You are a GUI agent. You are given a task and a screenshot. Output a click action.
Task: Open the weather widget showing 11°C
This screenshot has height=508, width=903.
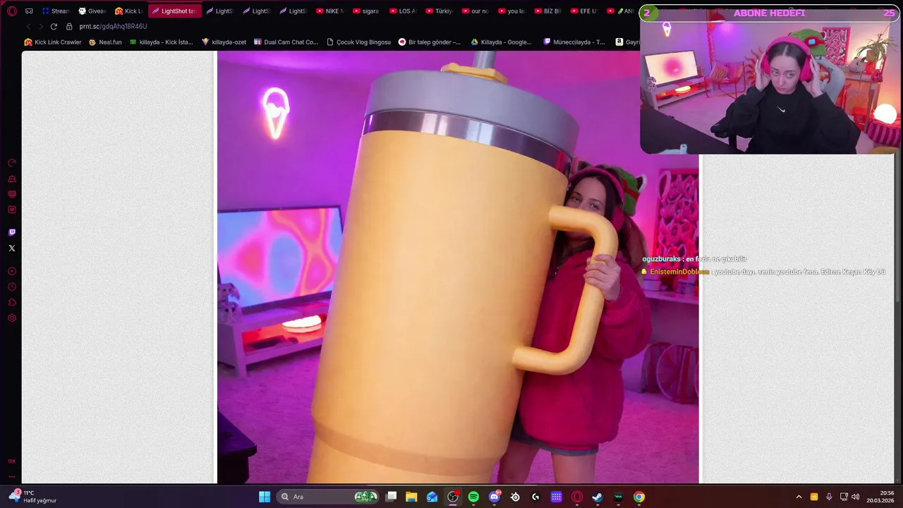(x=32, y=497)
